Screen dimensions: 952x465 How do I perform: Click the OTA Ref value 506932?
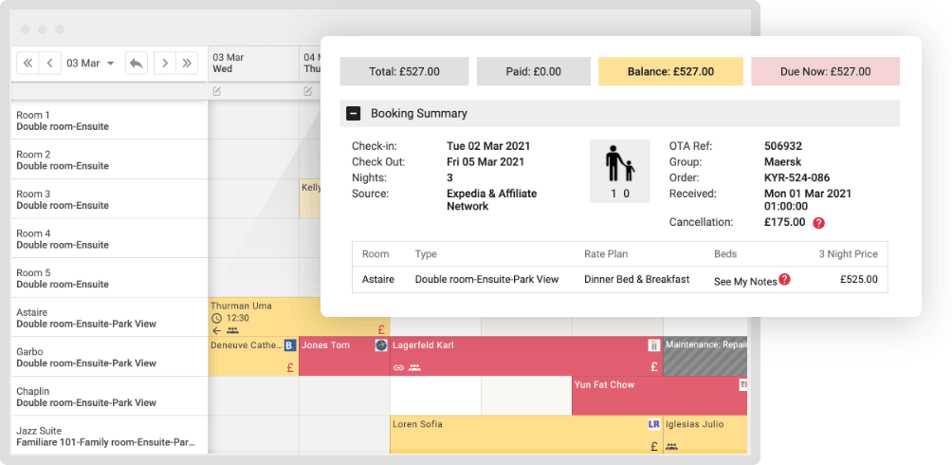pos(782,146)
